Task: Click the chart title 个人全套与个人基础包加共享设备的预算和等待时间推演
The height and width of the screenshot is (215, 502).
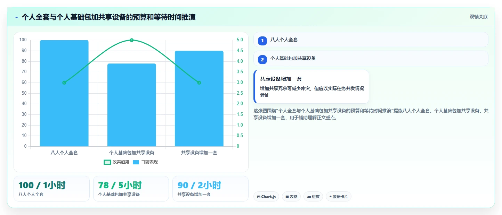Action: tap(108, 17)
